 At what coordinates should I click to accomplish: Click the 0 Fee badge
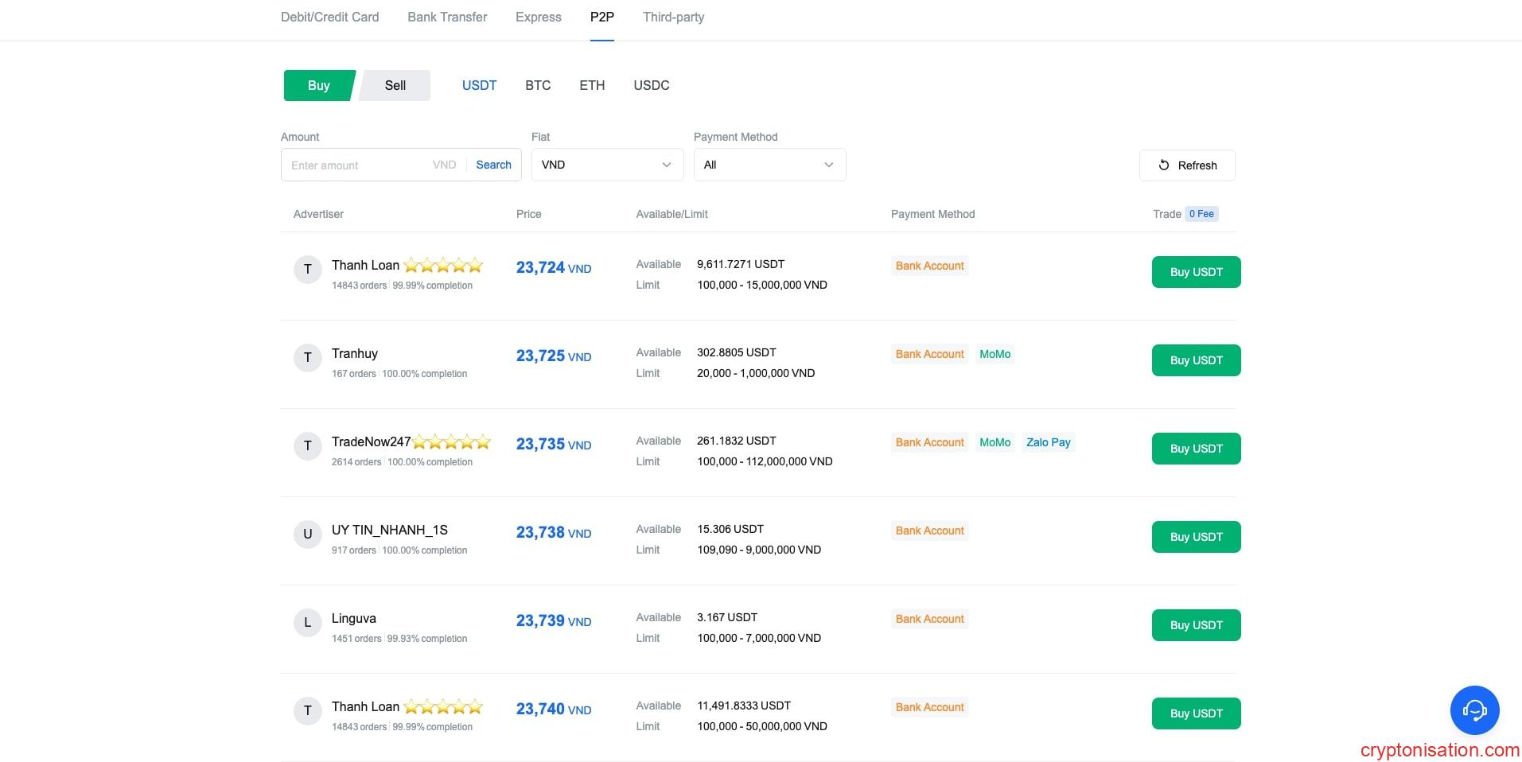(1201, 214)
